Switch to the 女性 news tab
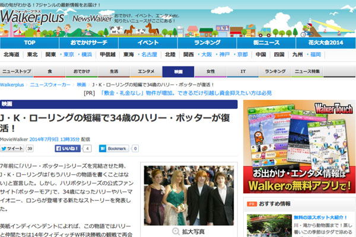The height and width of the screenshot is (237, 356). click(211, 72)
